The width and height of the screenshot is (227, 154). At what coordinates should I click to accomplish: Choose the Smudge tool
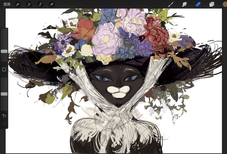(184, 4)
